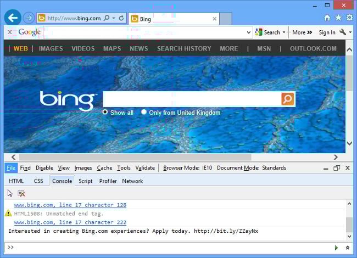The width and height of the screenshot is (357, 258).
Task: Open the Home page icon
Action: click(x=327, y=18)
